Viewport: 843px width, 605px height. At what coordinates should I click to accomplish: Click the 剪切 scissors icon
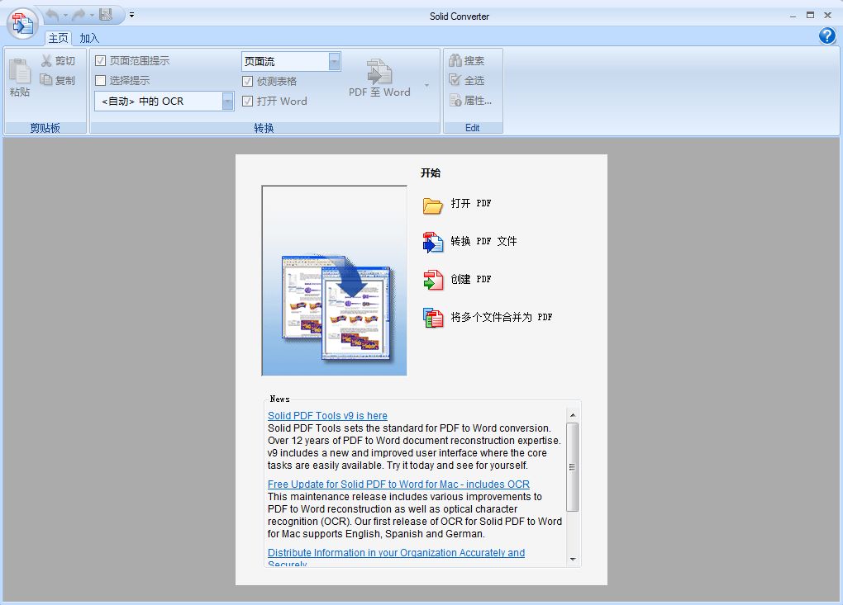pyautogui.click(x=47, y=60)
